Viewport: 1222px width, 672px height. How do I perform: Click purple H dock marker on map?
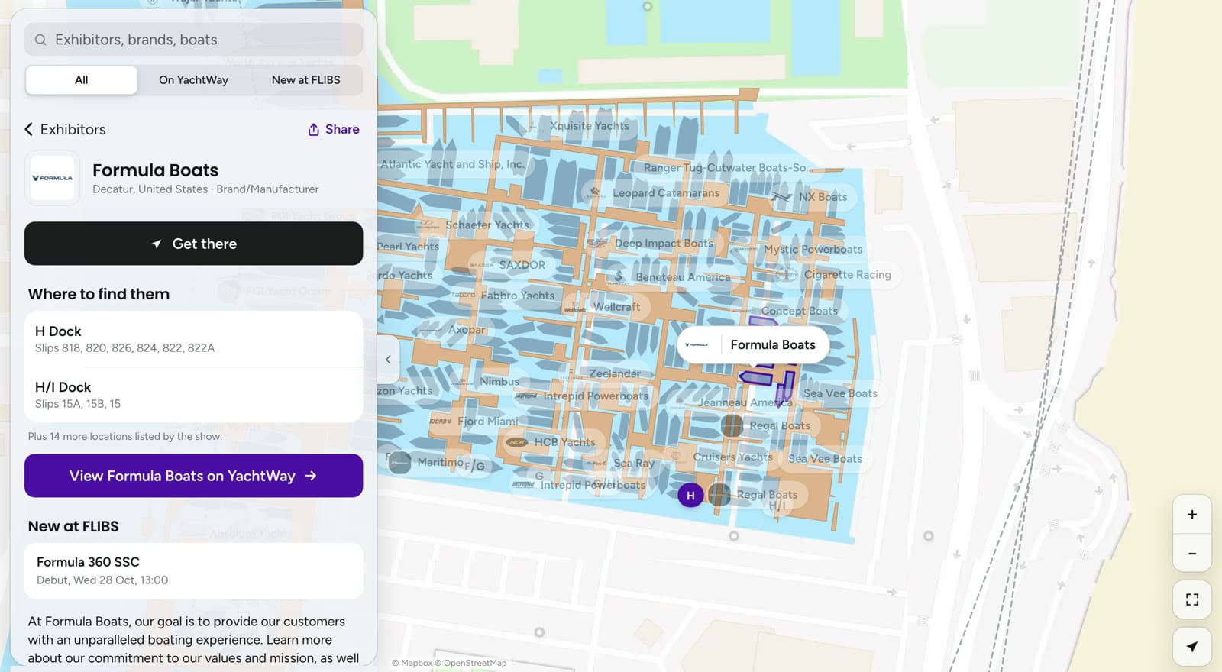click(690, 496)
